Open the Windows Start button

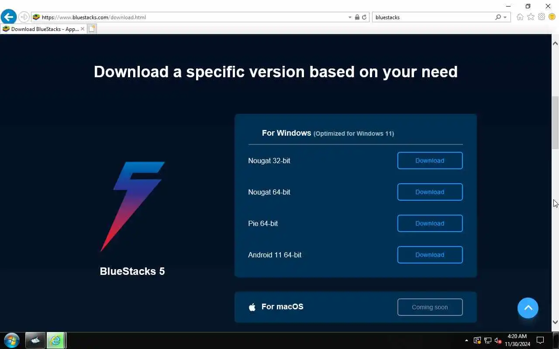[11, 340]
